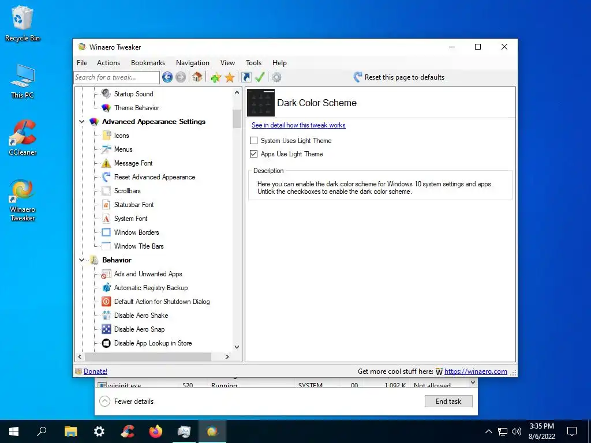Image resolution: width=591 pixels, height=443 pixels.
Task: Click the Menus tweak icon
Action: coord(106,149)
